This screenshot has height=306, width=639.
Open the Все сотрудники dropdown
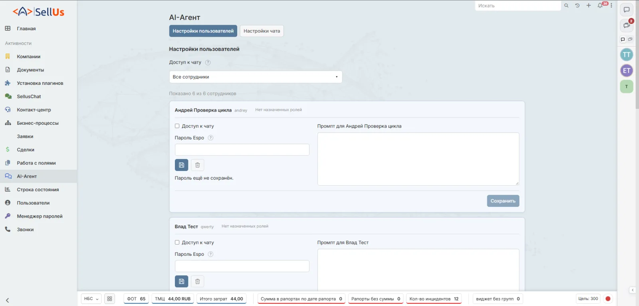256,77
